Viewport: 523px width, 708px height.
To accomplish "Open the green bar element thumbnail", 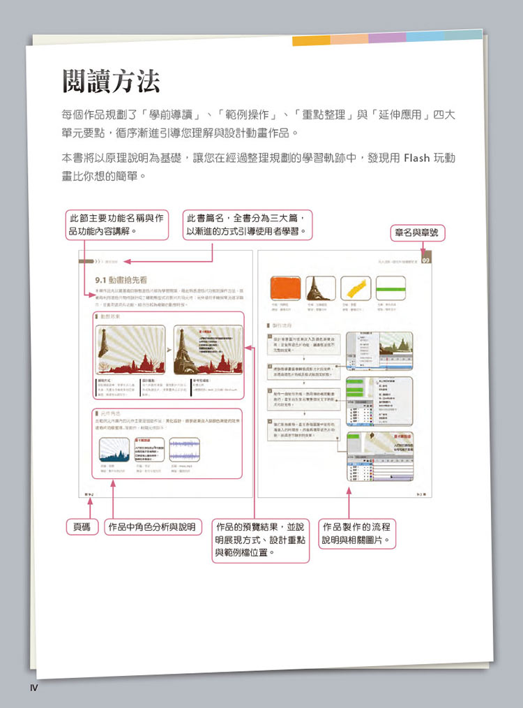I will [x=391, y=288].
